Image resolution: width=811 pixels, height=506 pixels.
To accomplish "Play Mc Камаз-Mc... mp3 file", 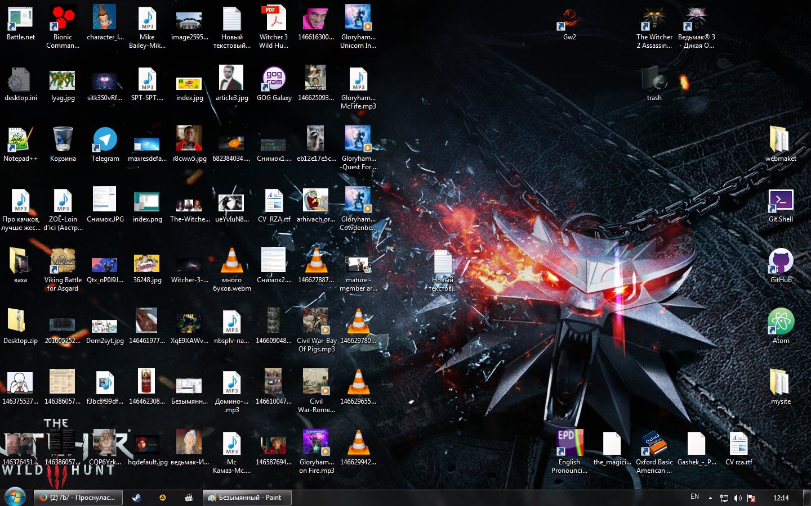I will (x=231, y=452).
